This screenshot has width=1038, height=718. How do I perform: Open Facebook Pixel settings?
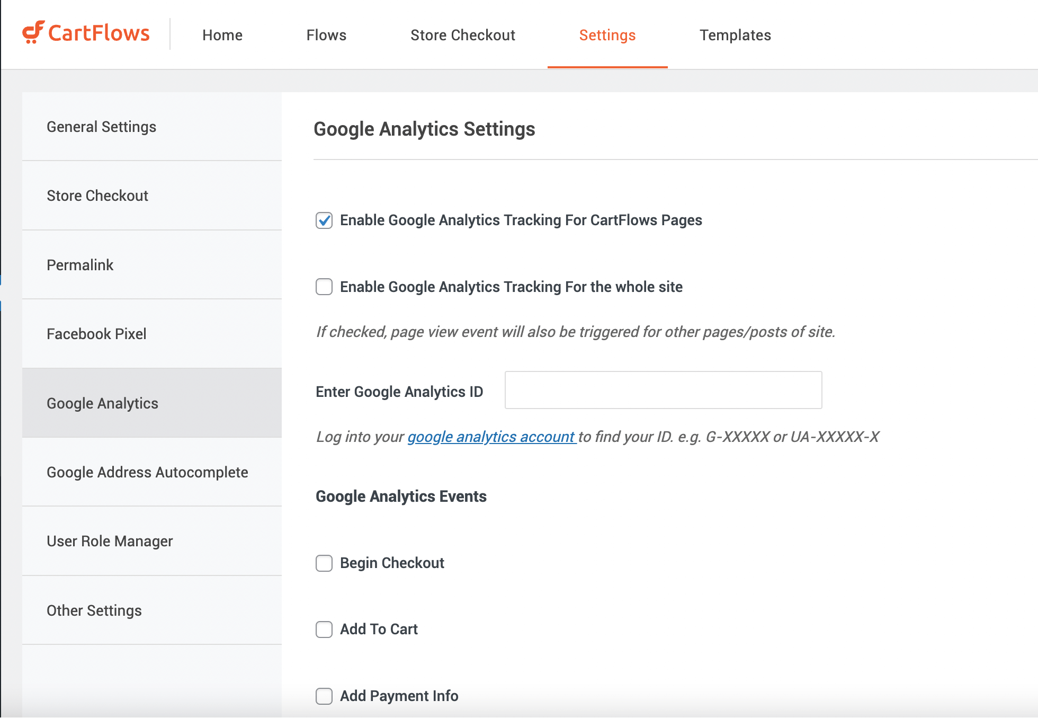click(152, 334)
